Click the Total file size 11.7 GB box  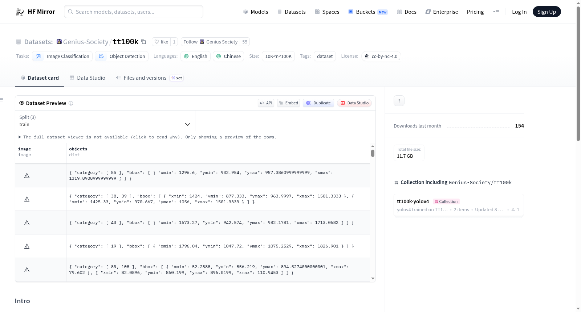(409, 153)
